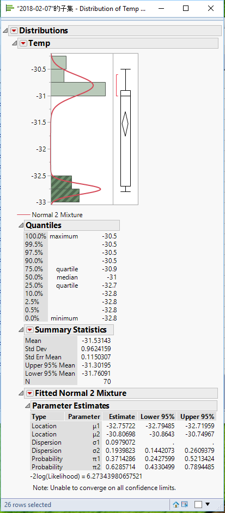Select the highlighted histogram bar at -32.5

pos(62,182)
